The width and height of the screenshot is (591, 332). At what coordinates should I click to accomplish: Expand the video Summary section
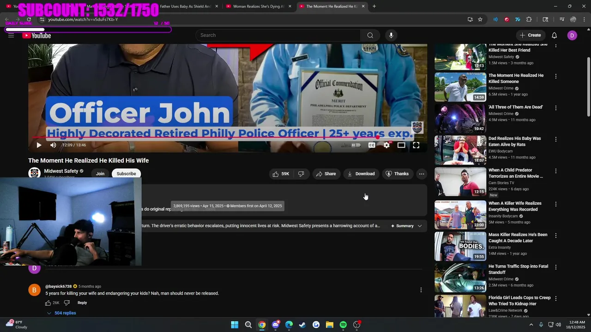tap(406, 226)
